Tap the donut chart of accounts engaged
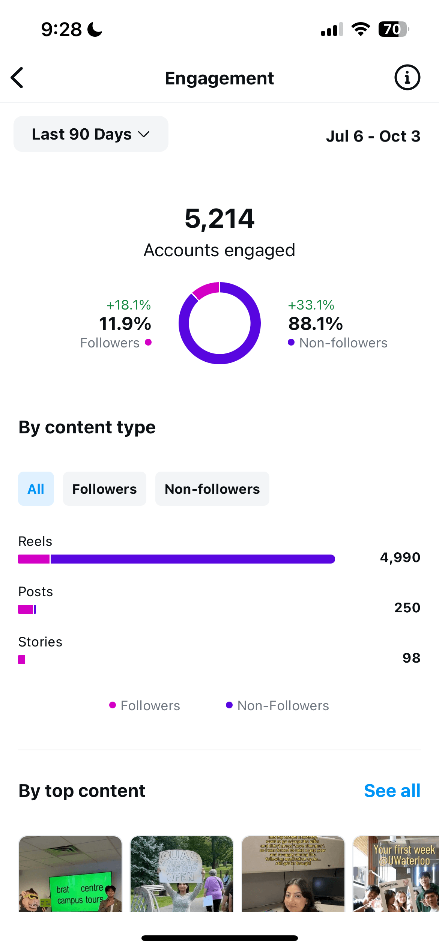Screen dimensions: 439x950 pyautogui.click(x=219, y=323)
